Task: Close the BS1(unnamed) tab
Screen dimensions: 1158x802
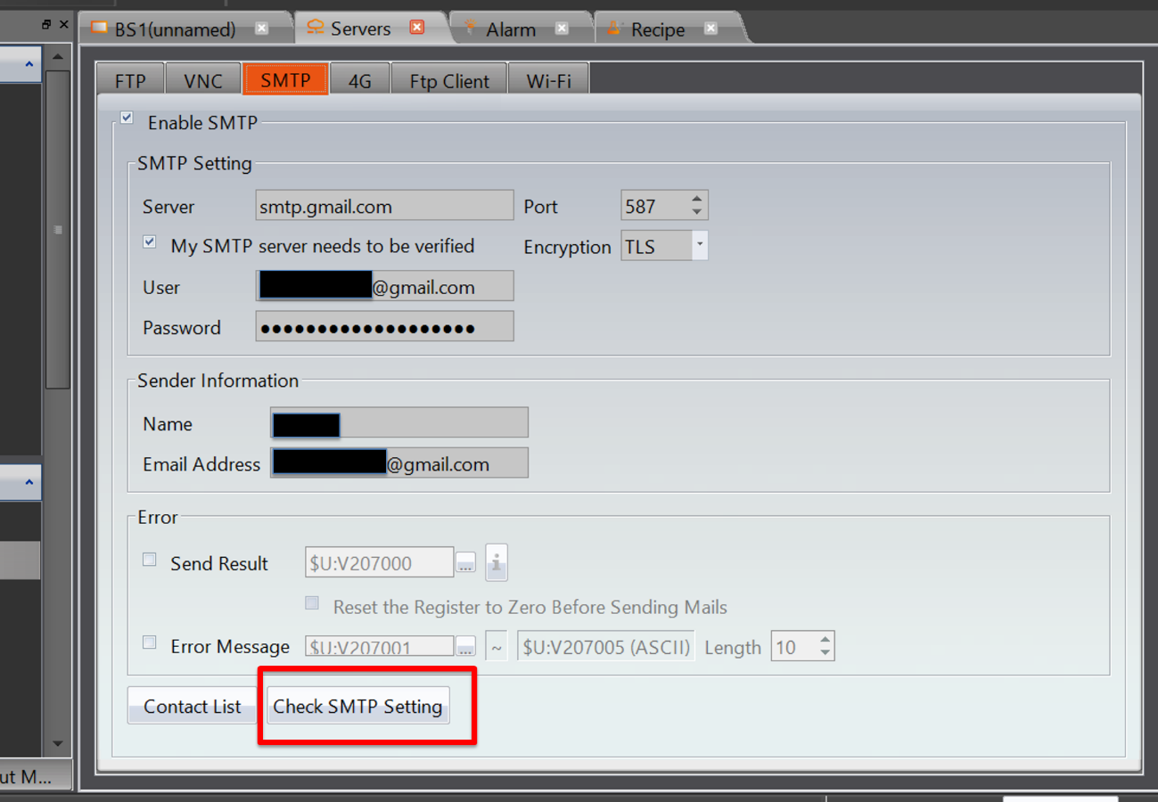Action: pos(262,29)
